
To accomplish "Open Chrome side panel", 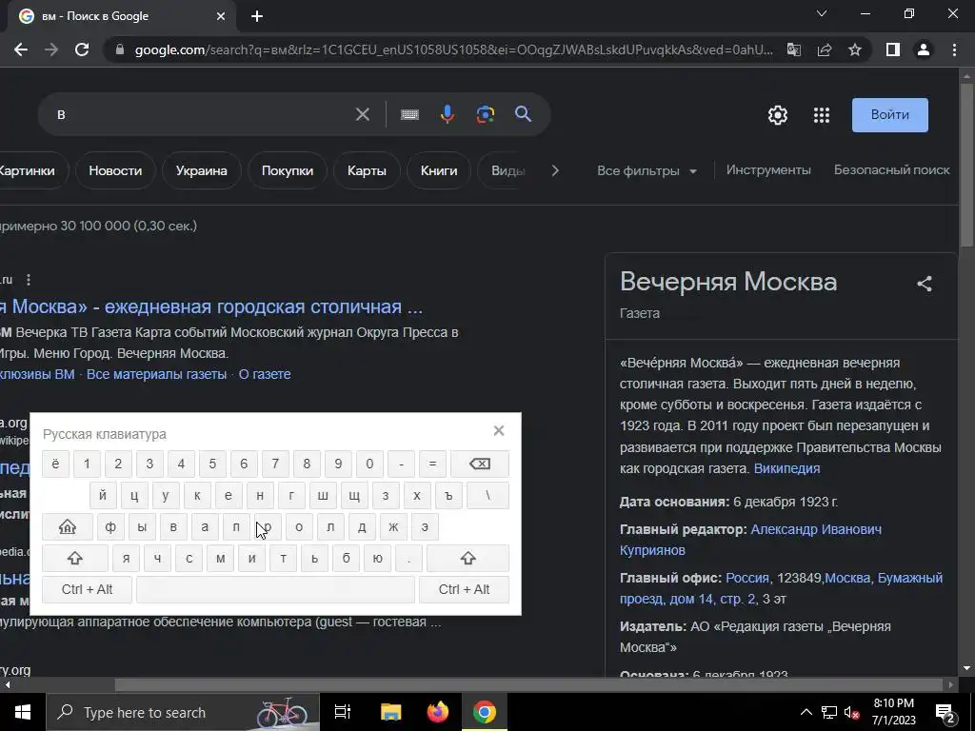I will click(x=892, y=49).
